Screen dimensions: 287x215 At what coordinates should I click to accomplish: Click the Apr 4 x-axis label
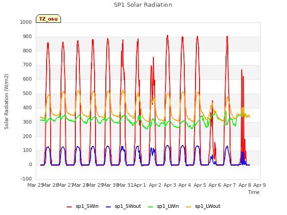[185, 185]
